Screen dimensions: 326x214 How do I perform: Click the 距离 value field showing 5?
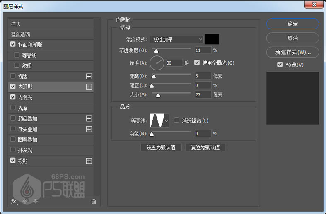tap(203, 76)
